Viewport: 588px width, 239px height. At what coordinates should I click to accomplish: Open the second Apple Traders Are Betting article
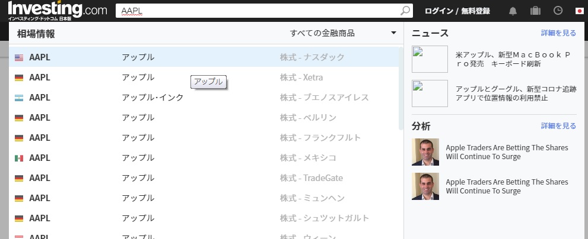[507, 186]
